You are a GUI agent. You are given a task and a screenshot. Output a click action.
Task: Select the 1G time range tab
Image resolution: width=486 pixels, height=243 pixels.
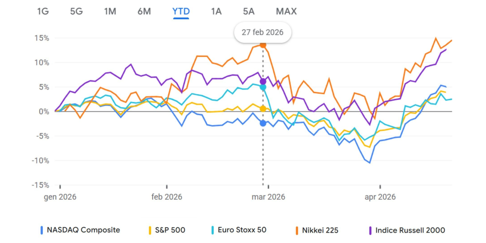coord(43,11)
